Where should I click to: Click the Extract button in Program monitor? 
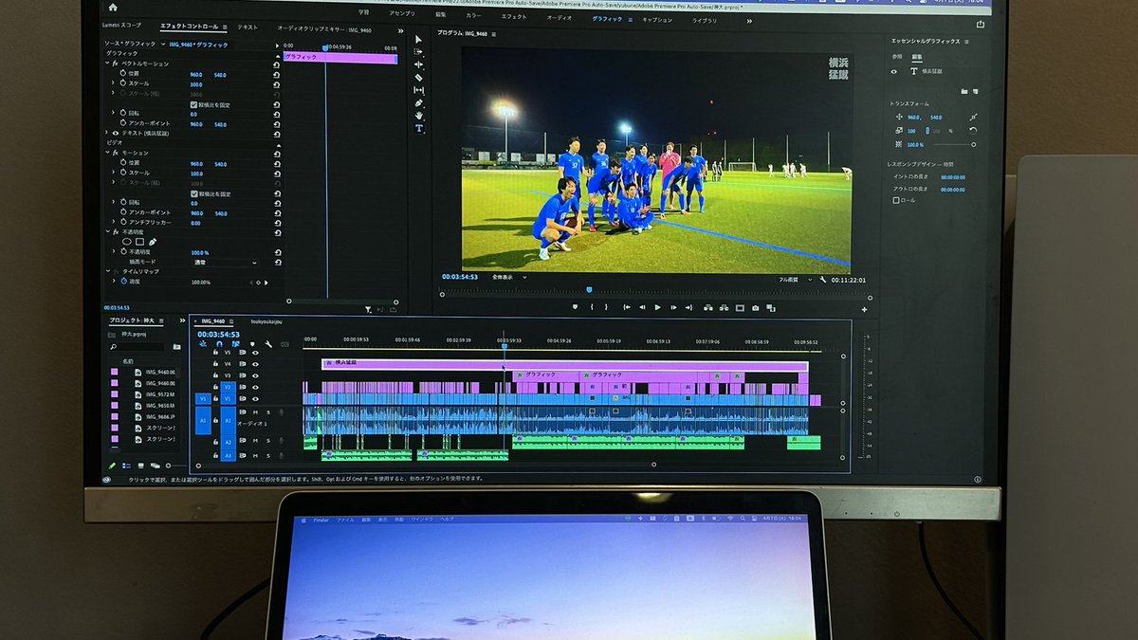[724, 307]
